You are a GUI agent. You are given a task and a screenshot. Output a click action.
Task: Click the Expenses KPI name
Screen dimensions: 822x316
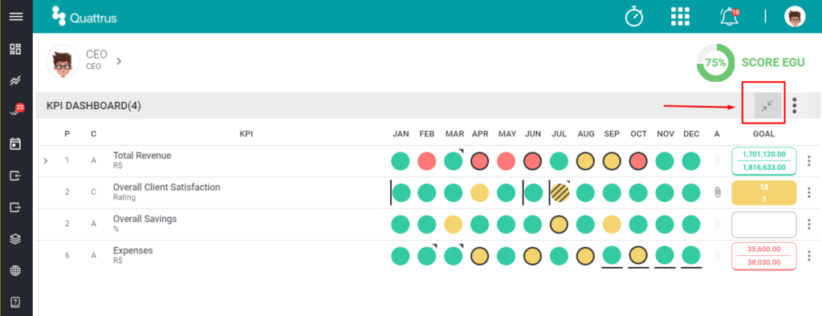coord(132,250)
